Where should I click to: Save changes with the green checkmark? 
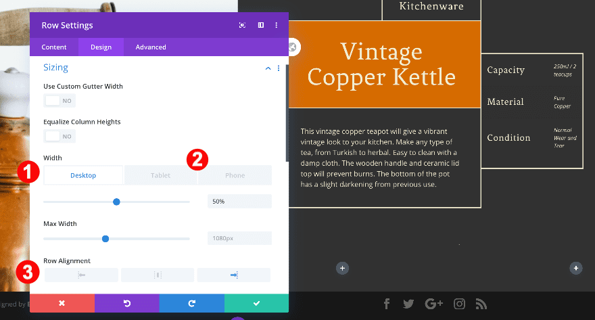point(256,303)
